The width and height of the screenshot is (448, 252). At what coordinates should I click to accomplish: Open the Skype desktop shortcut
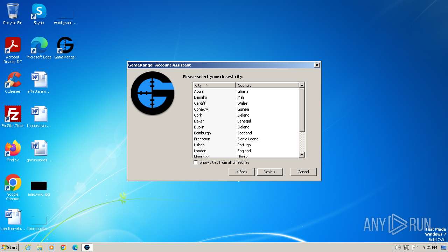[39, 14]
